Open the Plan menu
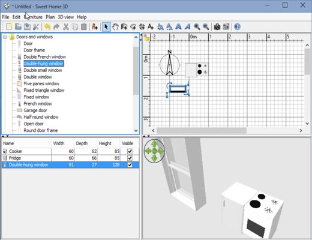Image resolution: width=312 pixels, height=240 pixels. [50, 17]
